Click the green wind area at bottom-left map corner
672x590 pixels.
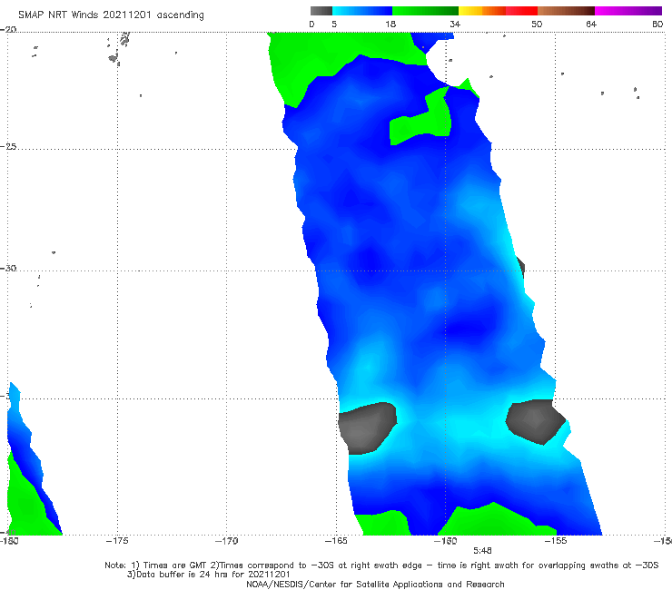28,504
